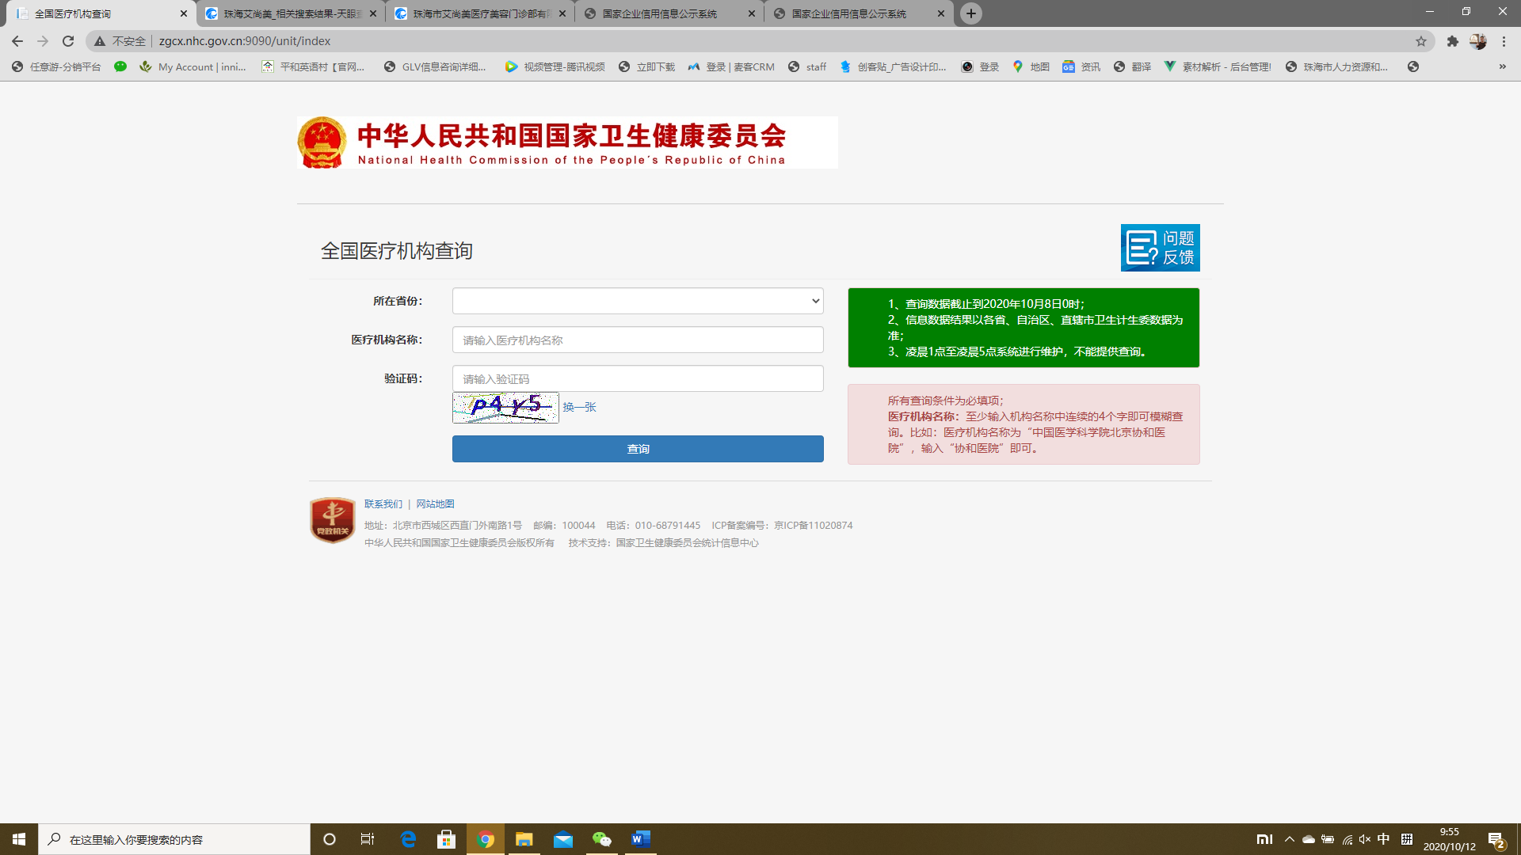Open the Mail app from taskbar
Viewport: 1521px width, 855px height.
click(x=563, y=839)
